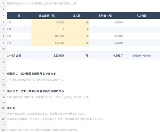This screenshot has height=132, width=160.
Task: Select empty February unit price cell
Action: (106, 29)
